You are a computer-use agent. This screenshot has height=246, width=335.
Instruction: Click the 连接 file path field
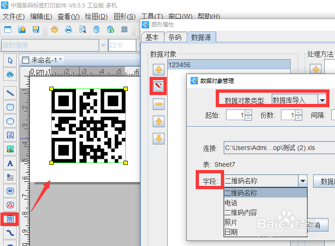[279, 148]
